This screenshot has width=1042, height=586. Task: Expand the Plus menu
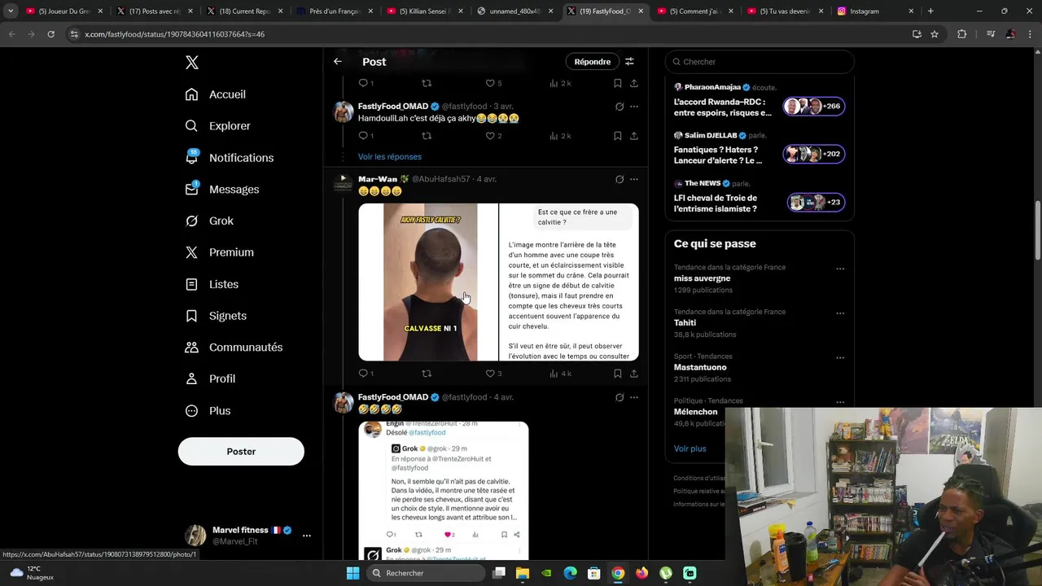[x=208, y=411]
